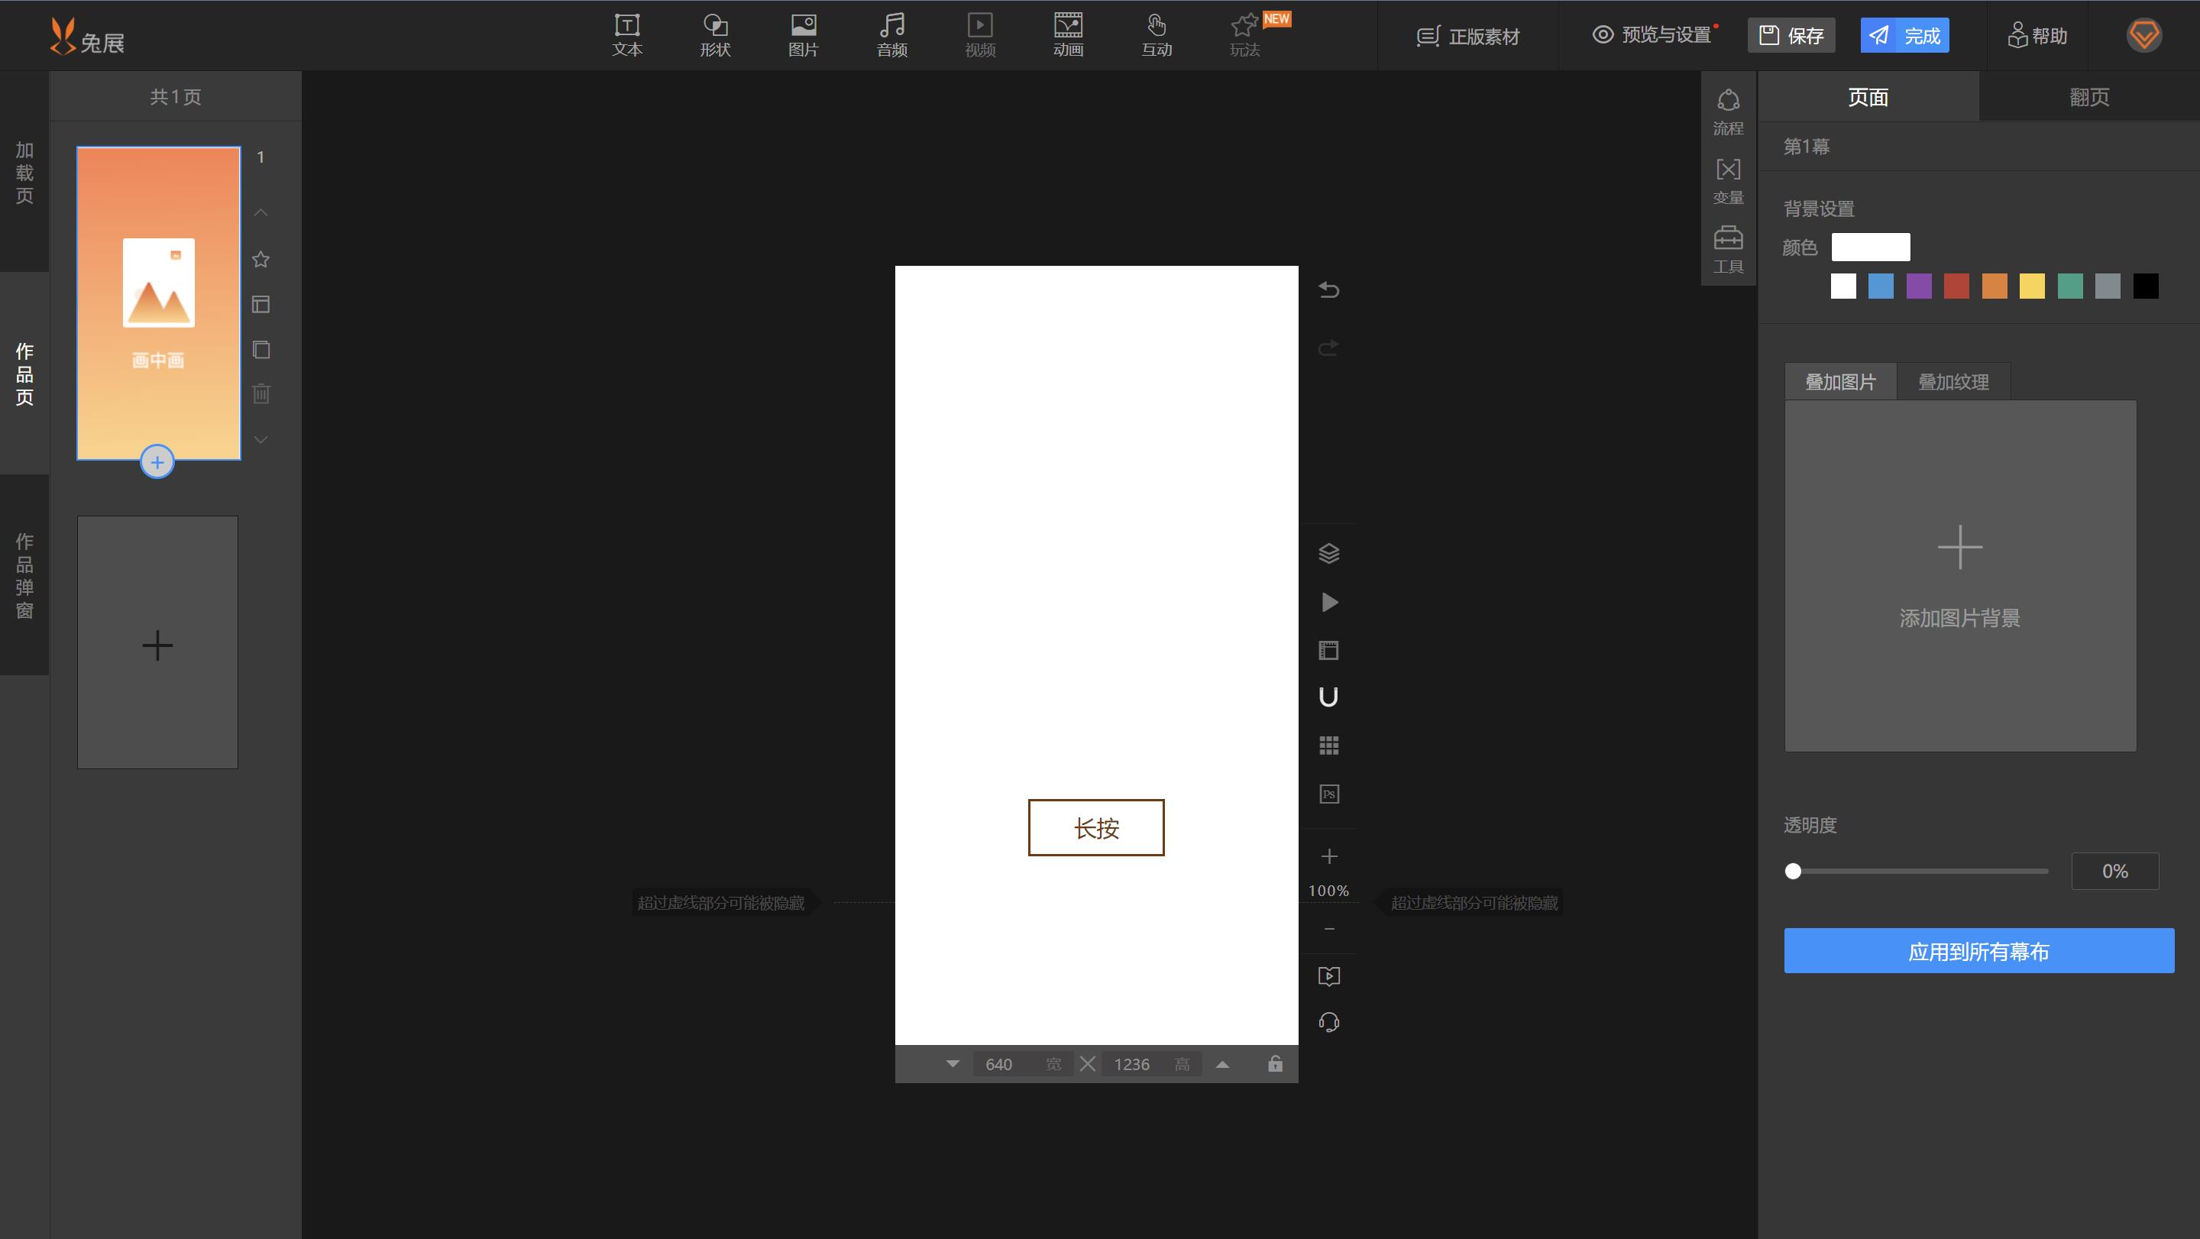Screen dimensions: 2200x1239
Task: Click the page template layout icon
Action: [x=261, y=304]
